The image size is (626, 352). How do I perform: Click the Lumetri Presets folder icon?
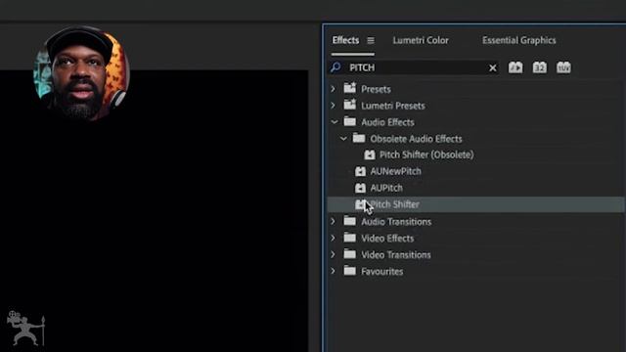pos(350,105)
